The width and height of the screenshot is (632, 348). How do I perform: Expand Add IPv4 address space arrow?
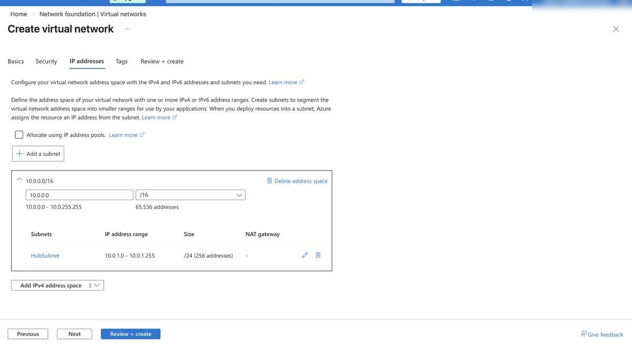(96, 285)
